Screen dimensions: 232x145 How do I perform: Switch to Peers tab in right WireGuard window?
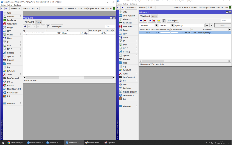154,17
